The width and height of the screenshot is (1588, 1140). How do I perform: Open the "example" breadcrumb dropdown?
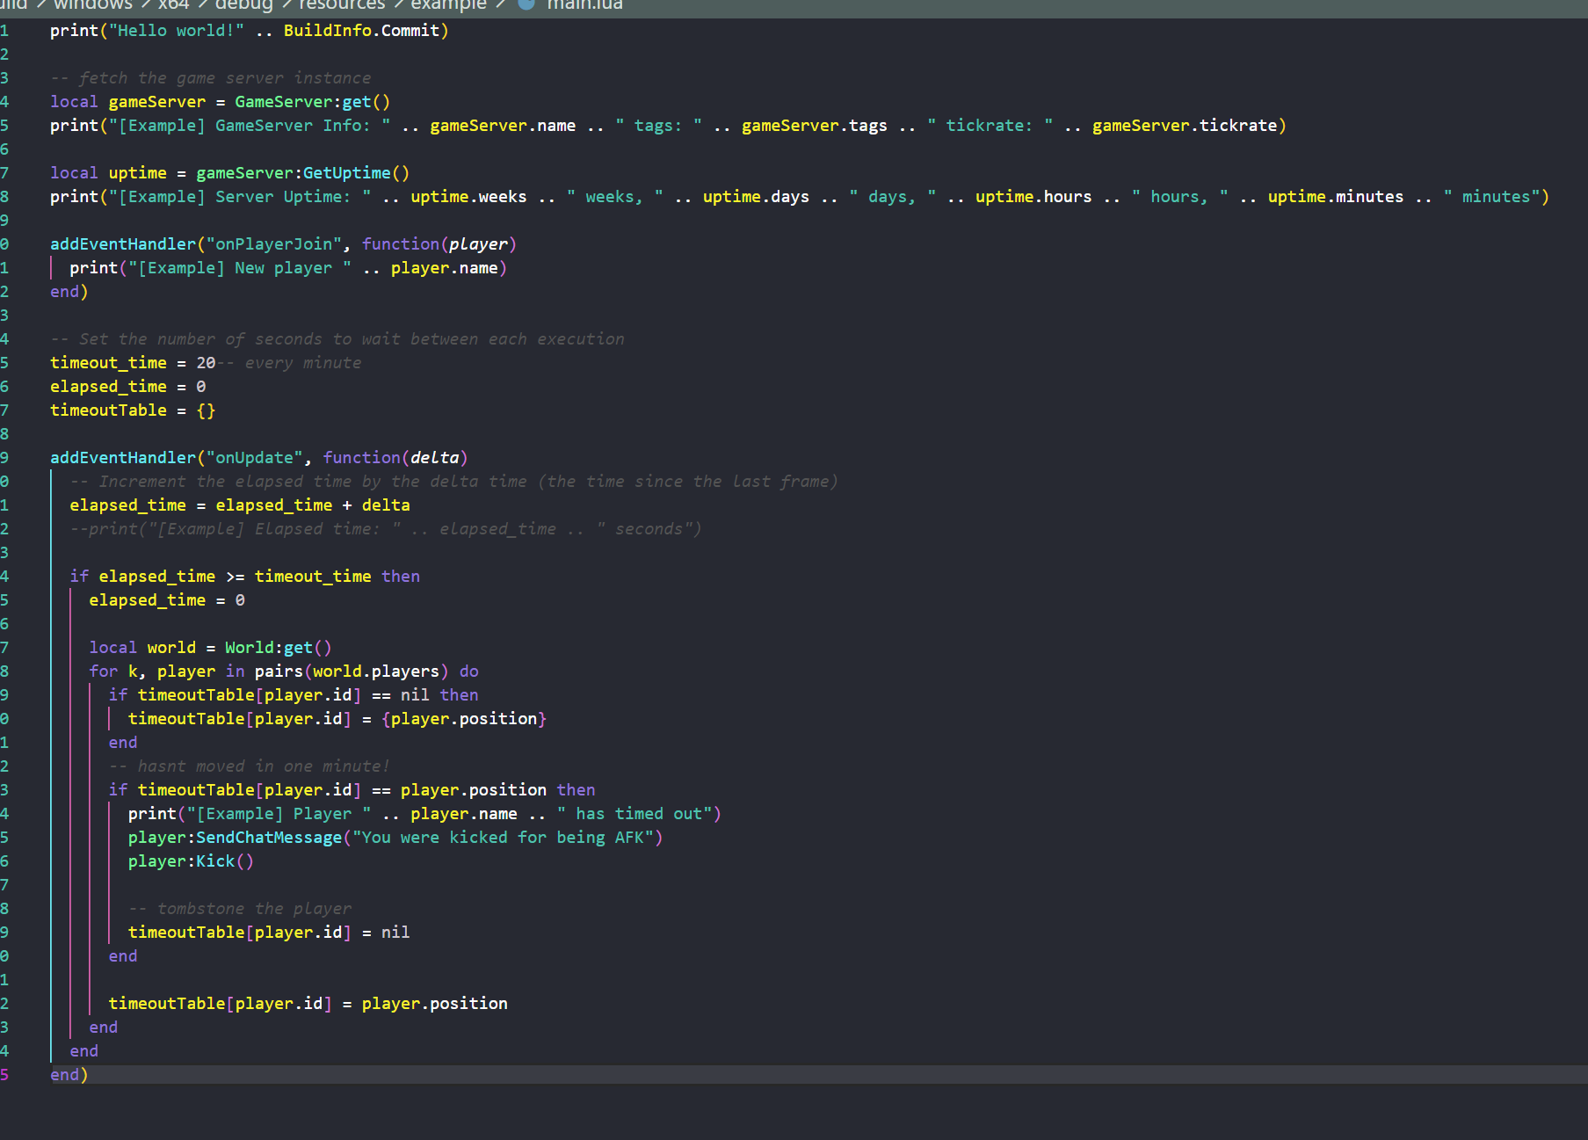449,6
